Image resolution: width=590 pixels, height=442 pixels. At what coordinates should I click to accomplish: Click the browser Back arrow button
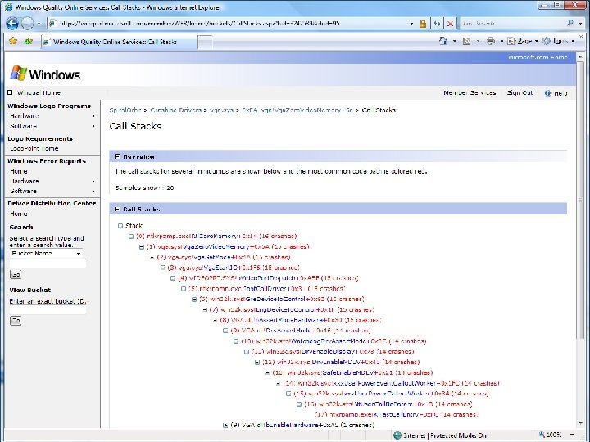tap(12, 23)
